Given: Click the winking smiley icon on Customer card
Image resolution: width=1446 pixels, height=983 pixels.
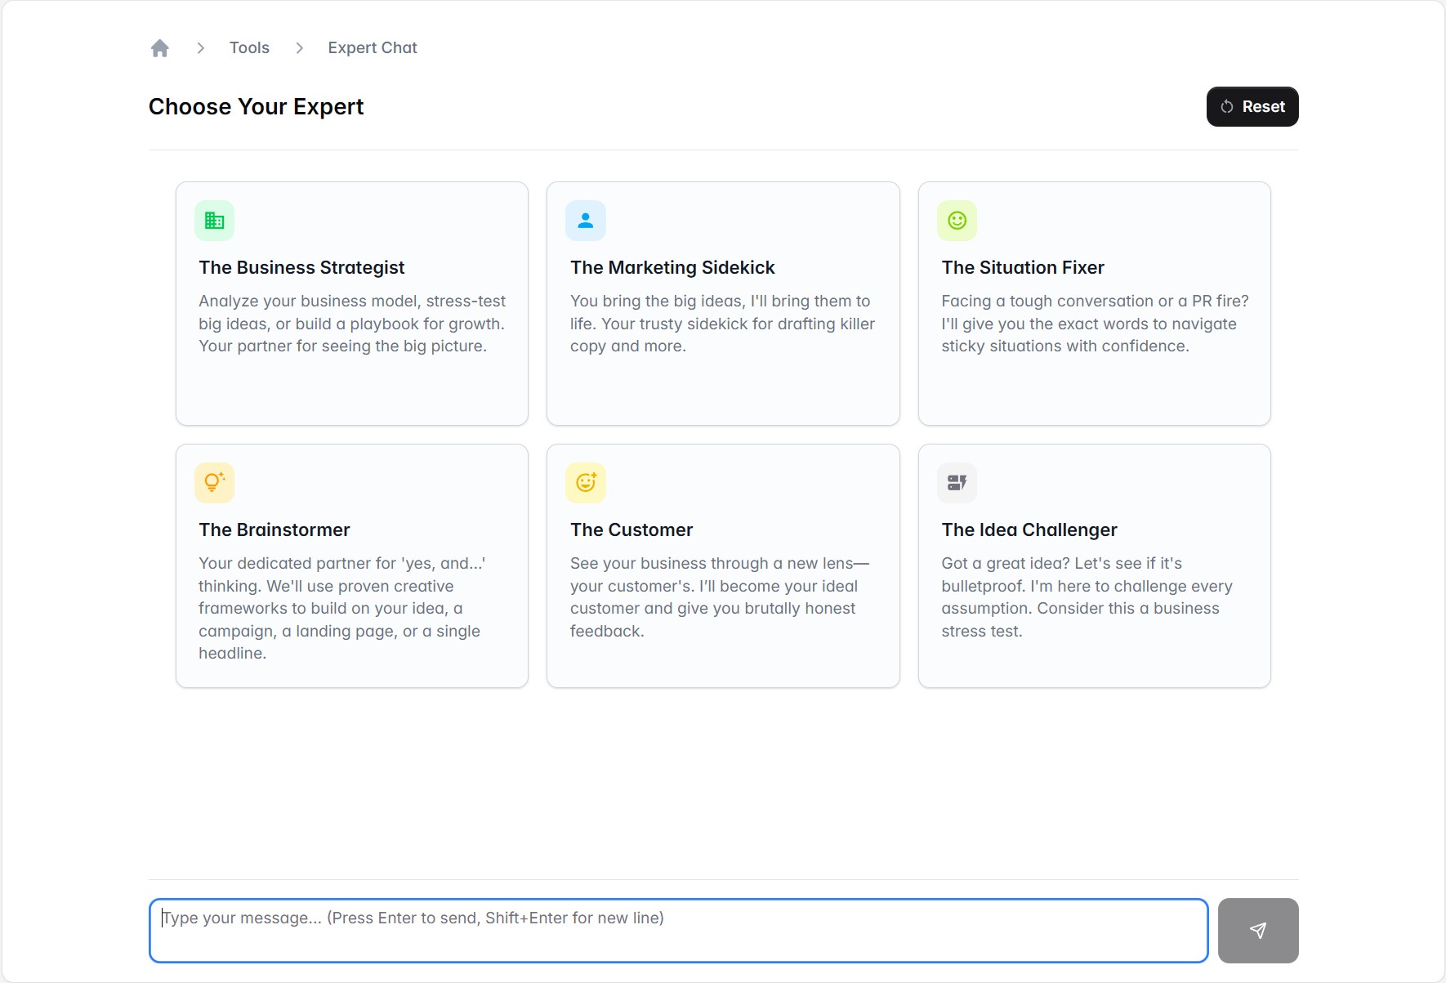Looking at the screenshot, I should click(585, 482).
